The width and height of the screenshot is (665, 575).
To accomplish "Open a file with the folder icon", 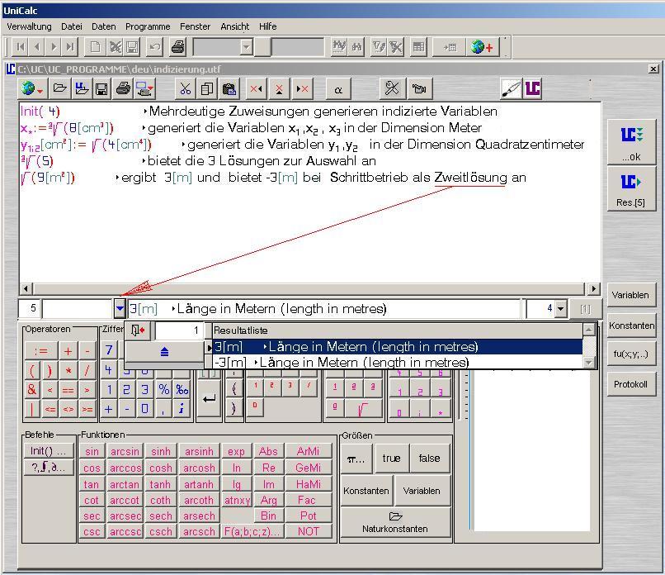I will click(x=59, y=88).
